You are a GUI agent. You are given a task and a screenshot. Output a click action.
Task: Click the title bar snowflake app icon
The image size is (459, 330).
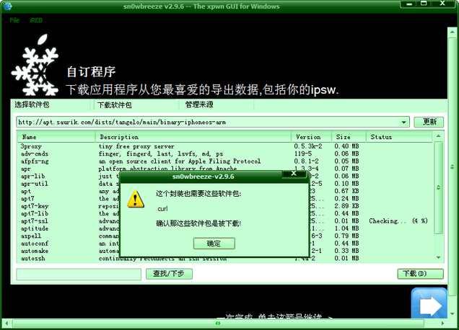[x=7, y=6]
